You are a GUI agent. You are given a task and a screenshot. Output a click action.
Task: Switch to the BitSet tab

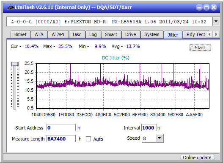(x=20, y=34)
